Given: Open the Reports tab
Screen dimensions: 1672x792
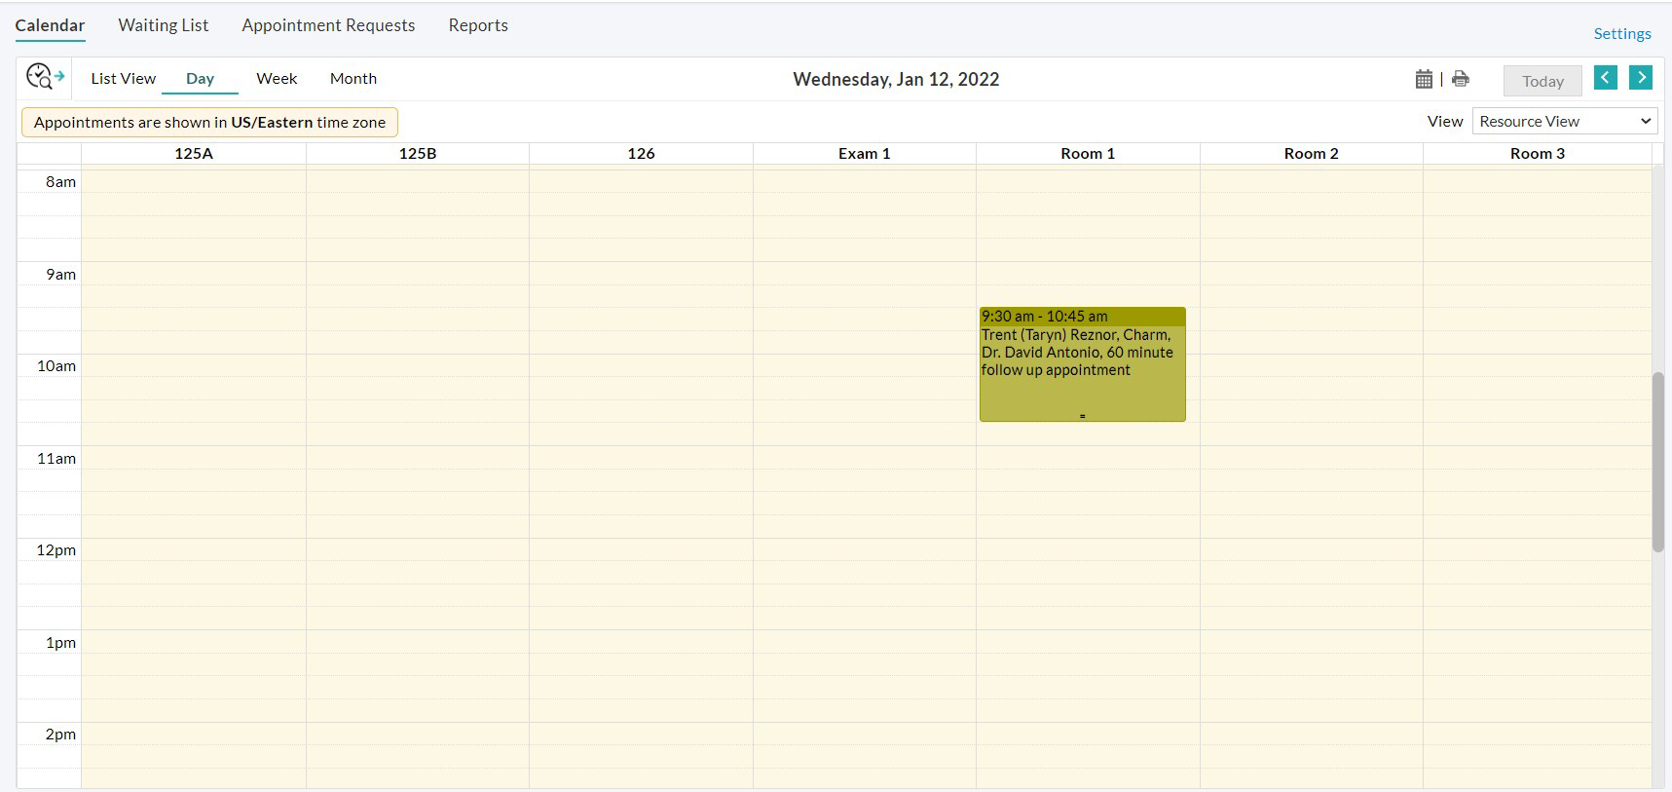Looking at the screenshot, I should click(x=478, y=25).
